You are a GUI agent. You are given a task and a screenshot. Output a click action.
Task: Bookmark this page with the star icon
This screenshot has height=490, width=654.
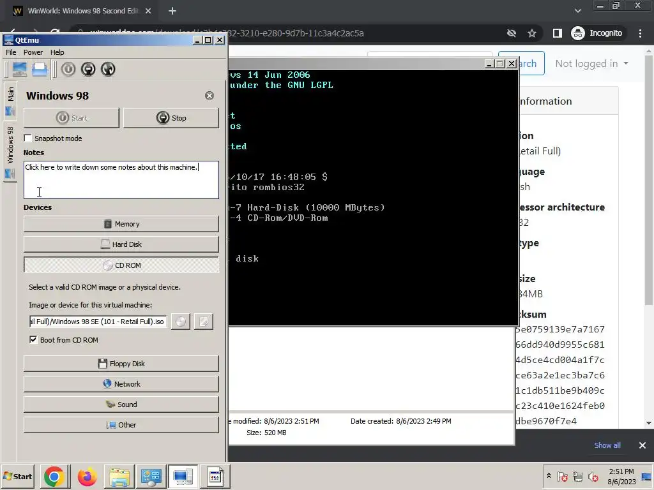click(532, 33)
